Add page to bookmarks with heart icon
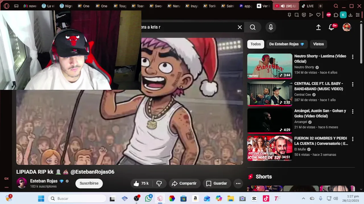Image resolution: width=364 pixels, height=204 pixels. [318, 15]
